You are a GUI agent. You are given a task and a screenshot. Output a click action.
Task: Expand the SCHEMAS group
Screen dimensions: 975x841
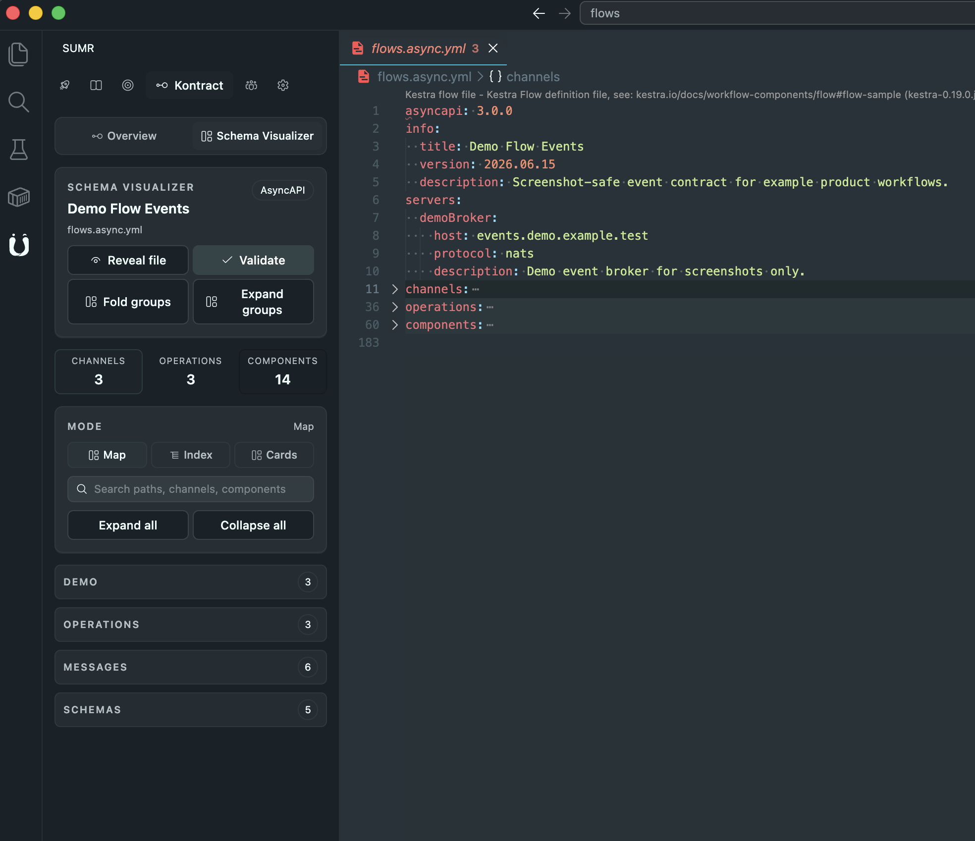click(191, 710)
